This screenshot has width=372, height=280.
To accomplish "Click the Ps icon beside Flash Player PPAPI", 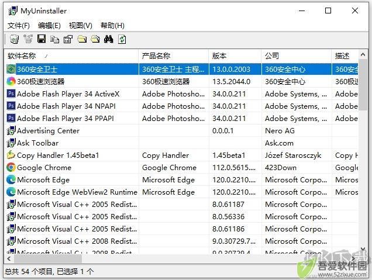I will pos(11,118).
